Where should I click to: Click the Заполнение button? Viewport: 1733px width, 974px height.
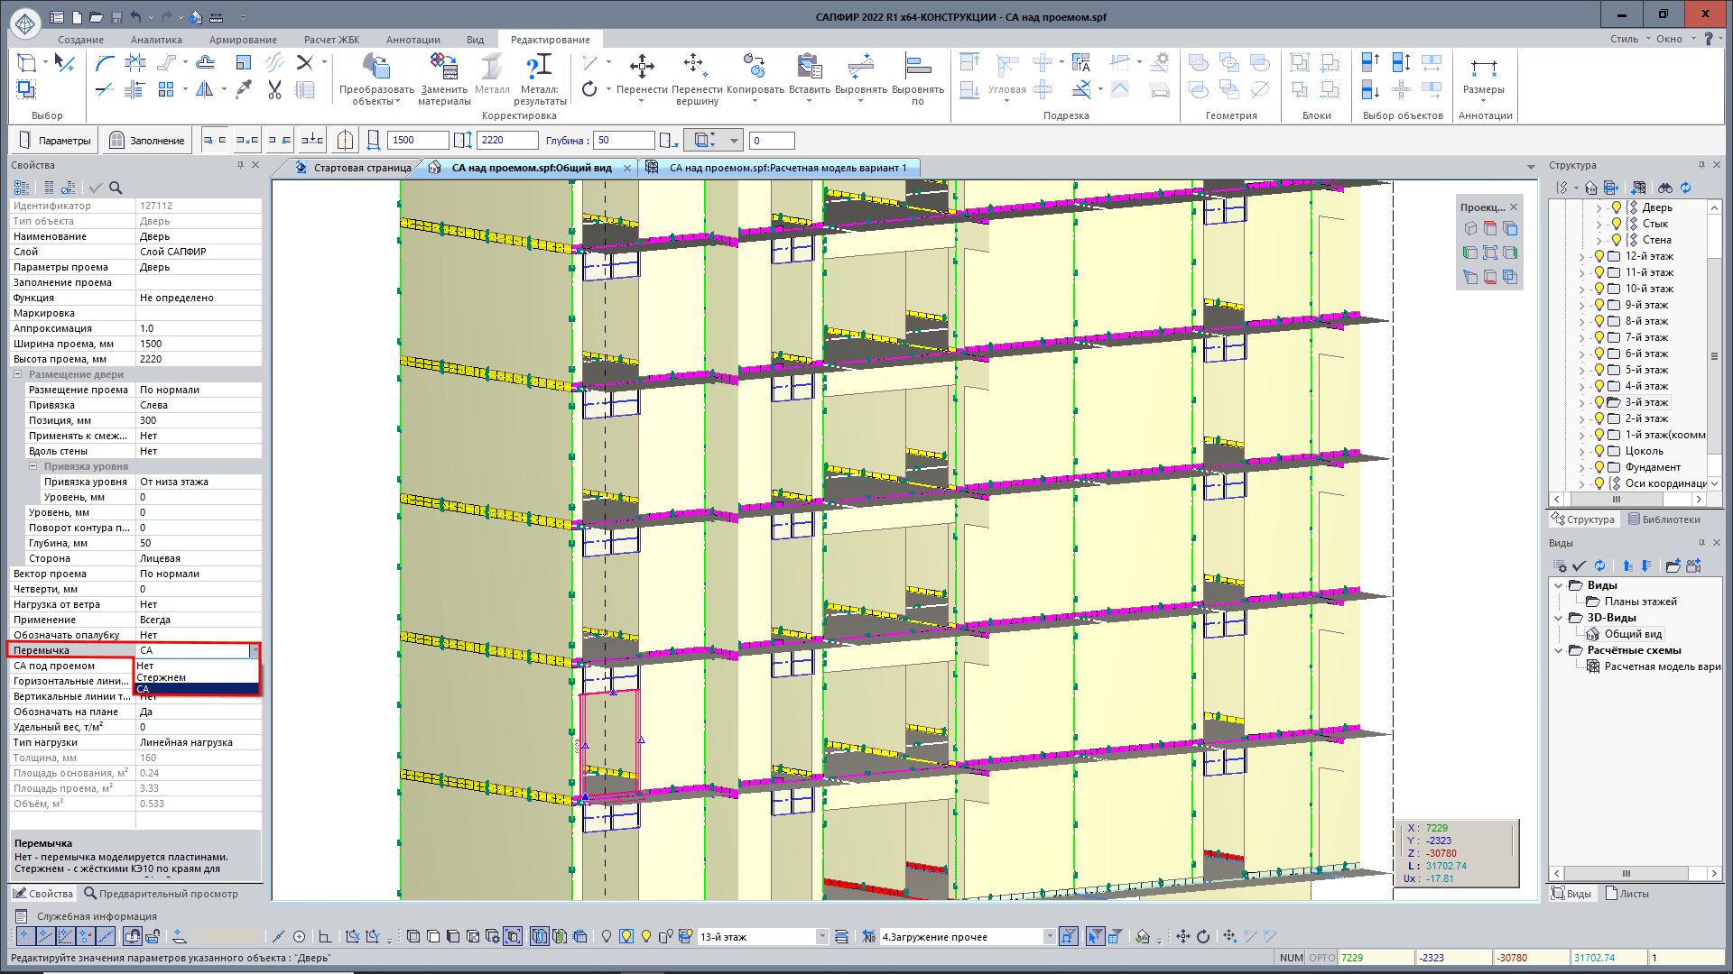(147, 141)
